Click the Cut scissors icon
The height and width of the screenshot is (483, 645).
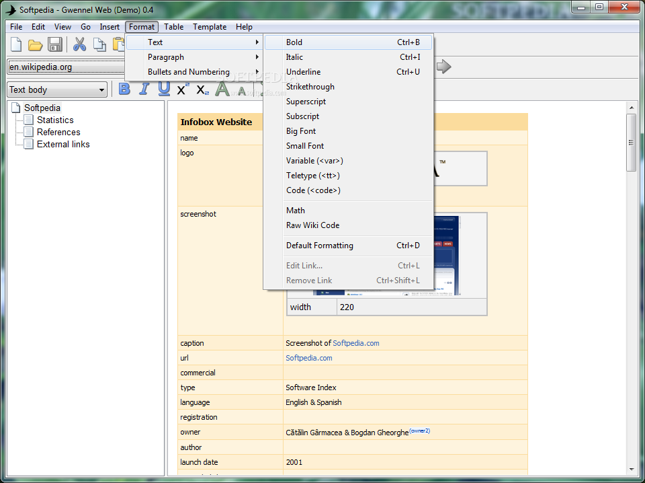click(79, 44)
